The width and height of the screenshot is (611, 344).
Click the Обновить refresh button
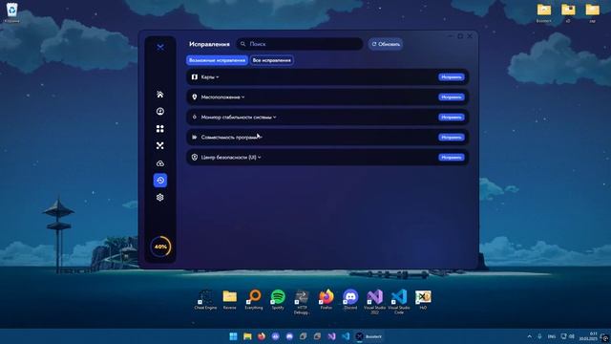coord(386,44)
